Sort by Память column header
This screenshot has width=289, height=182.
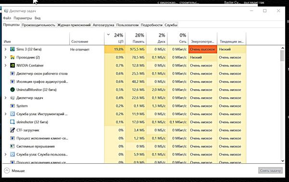point(136,39)
